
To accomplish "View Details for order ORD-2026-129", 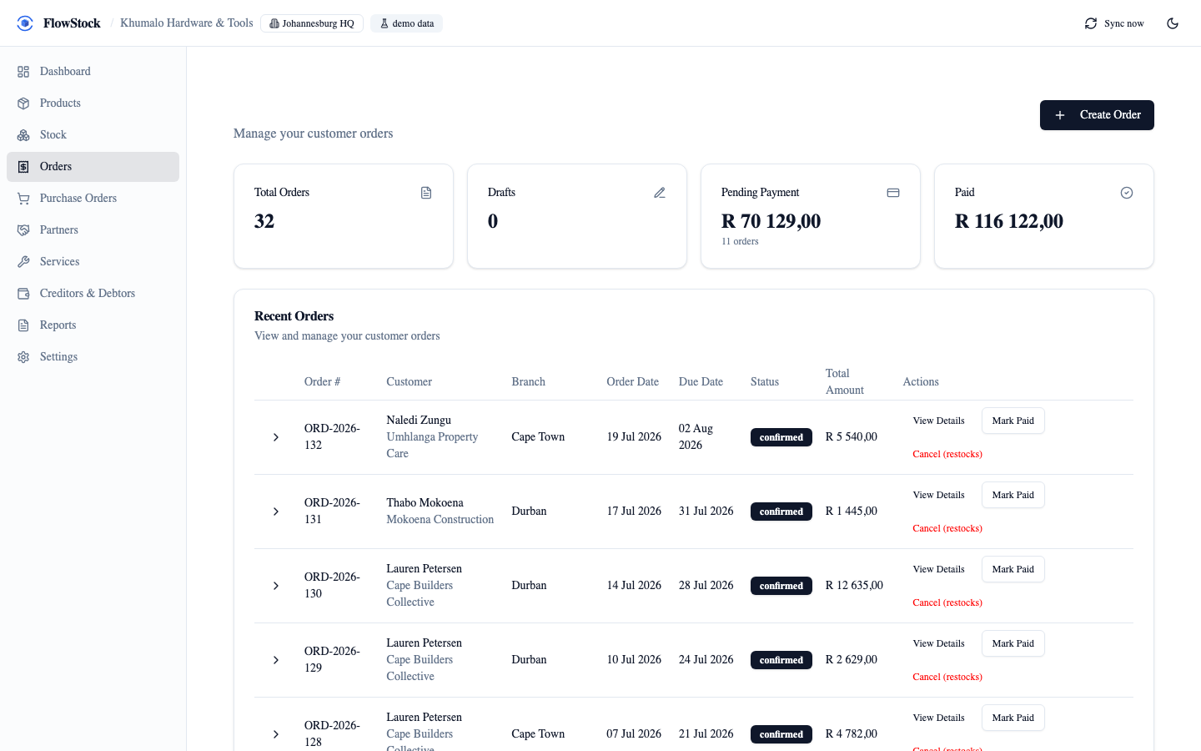I will coord(938,643).
